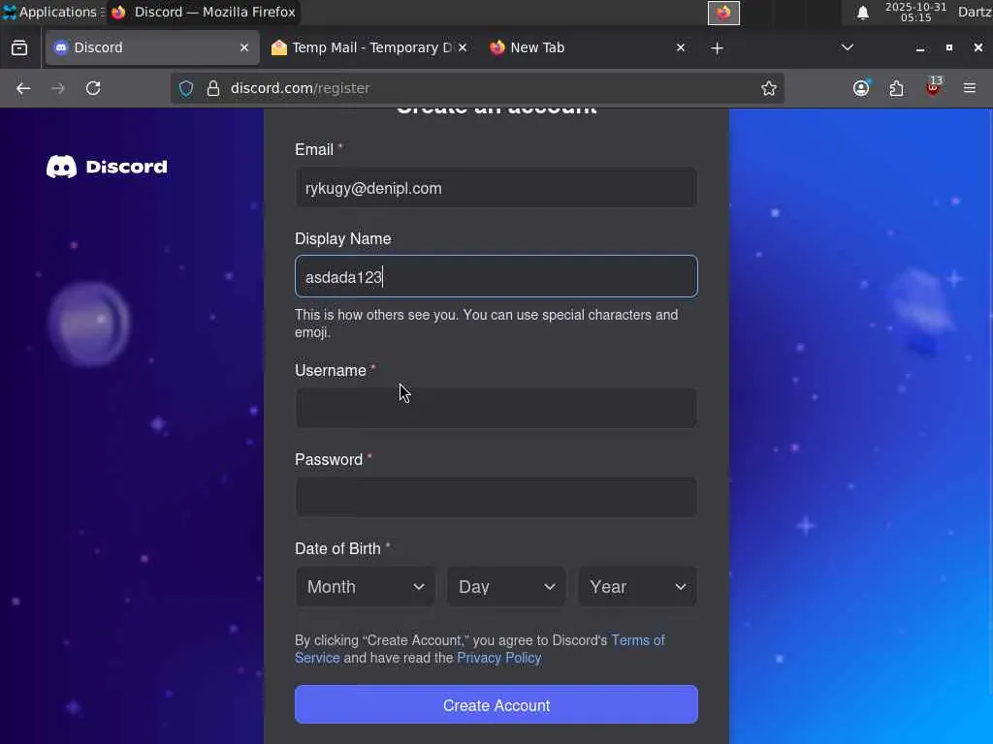This screenshot has width=993, height=744.
Task: Open the tracking protection shield icon
Action: click(186, 88)
